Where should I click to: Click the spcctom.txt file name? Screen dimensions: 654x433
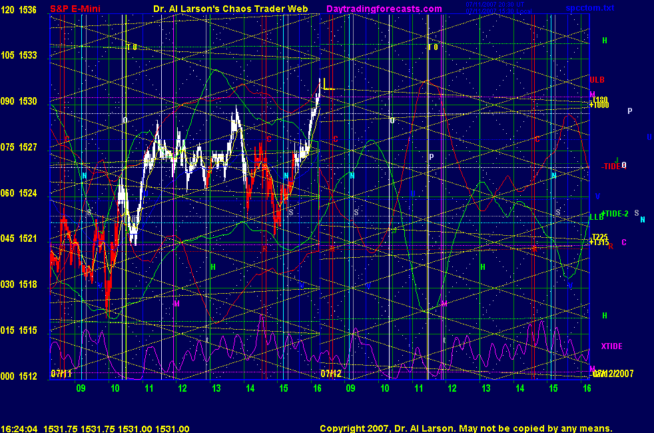coord(590,8)
